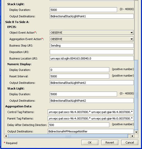Click the horizontal scrollbar thumb
Image resolution: width=142 pixels, height=149 pixels.
click(68, 136)
